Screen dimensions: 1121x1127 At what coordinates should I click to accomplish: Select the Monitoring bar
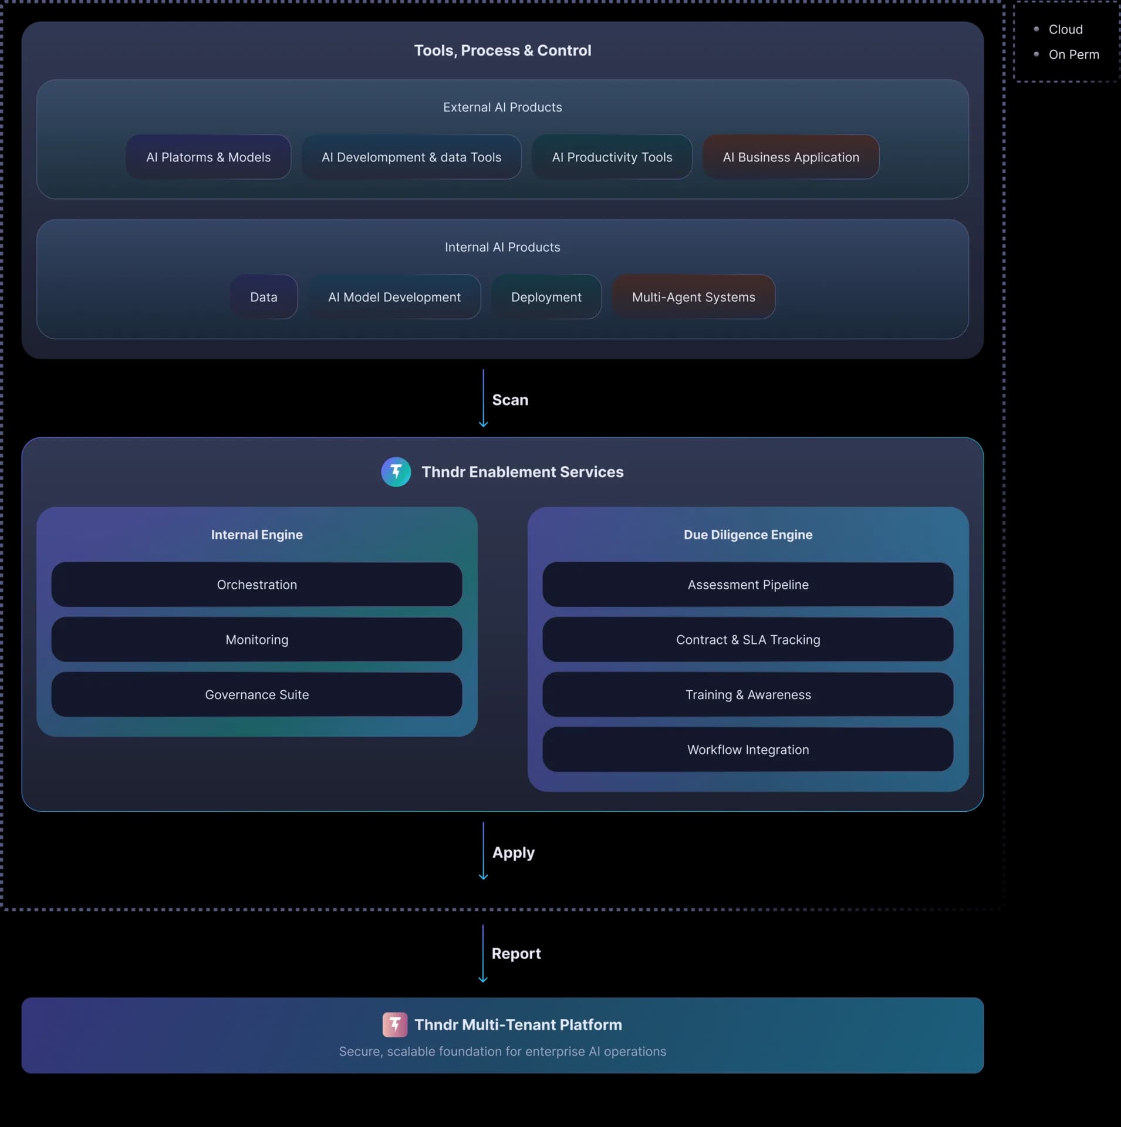[x=257, y=639]
